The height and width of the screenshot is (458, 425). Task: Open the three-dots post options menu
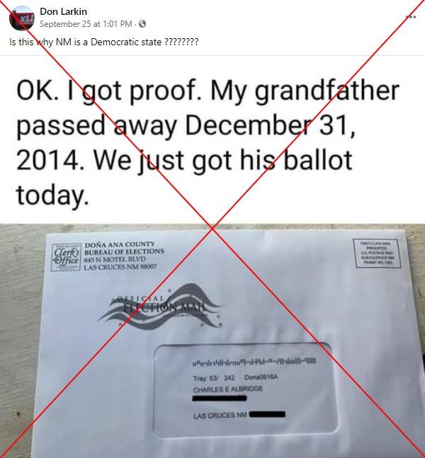[411, 17]
